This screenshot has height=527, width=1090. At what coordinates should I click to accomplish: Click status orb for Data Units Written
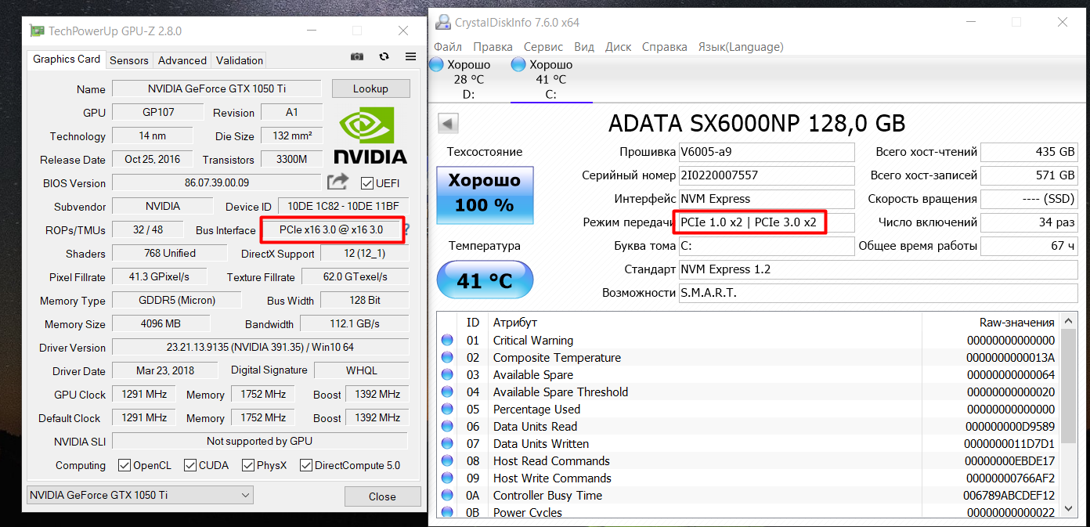point(447,444)
